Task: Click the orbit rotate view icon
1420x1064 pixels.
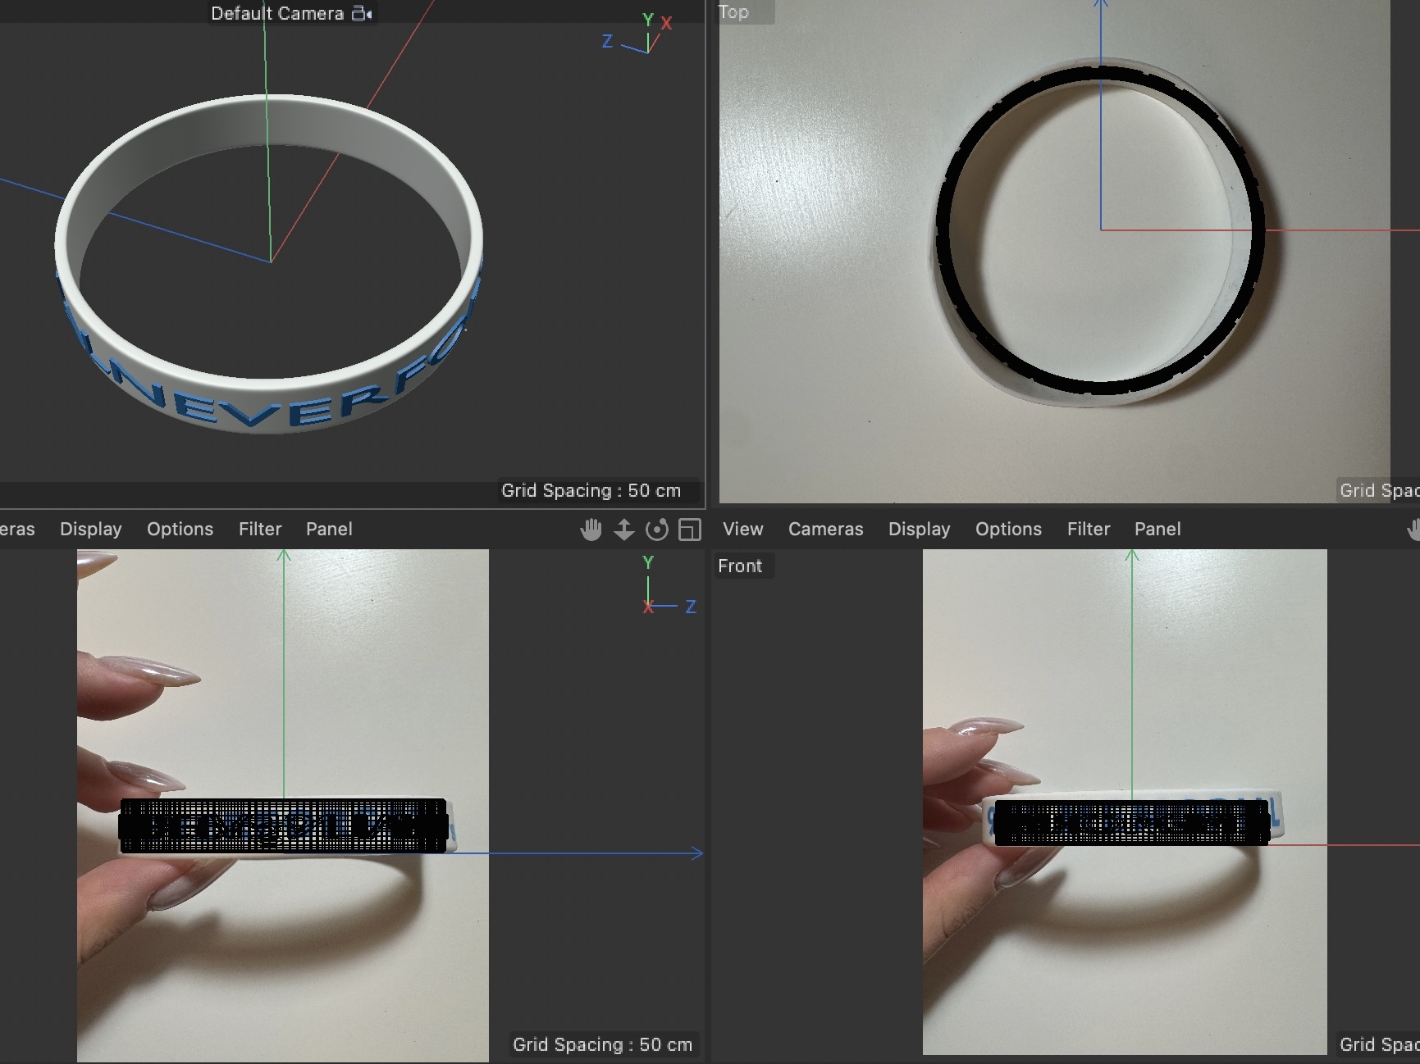Action: (x=657, y=530)
